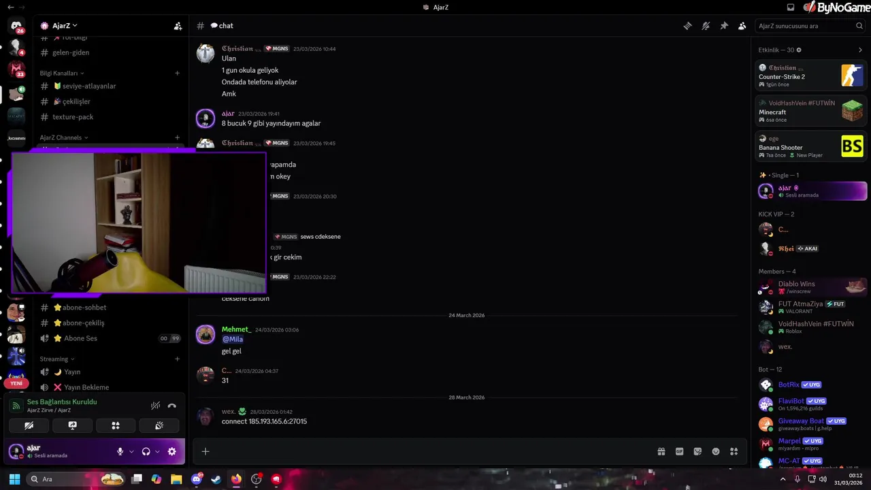Collapse AjarZ Channels category

[64, 137]
